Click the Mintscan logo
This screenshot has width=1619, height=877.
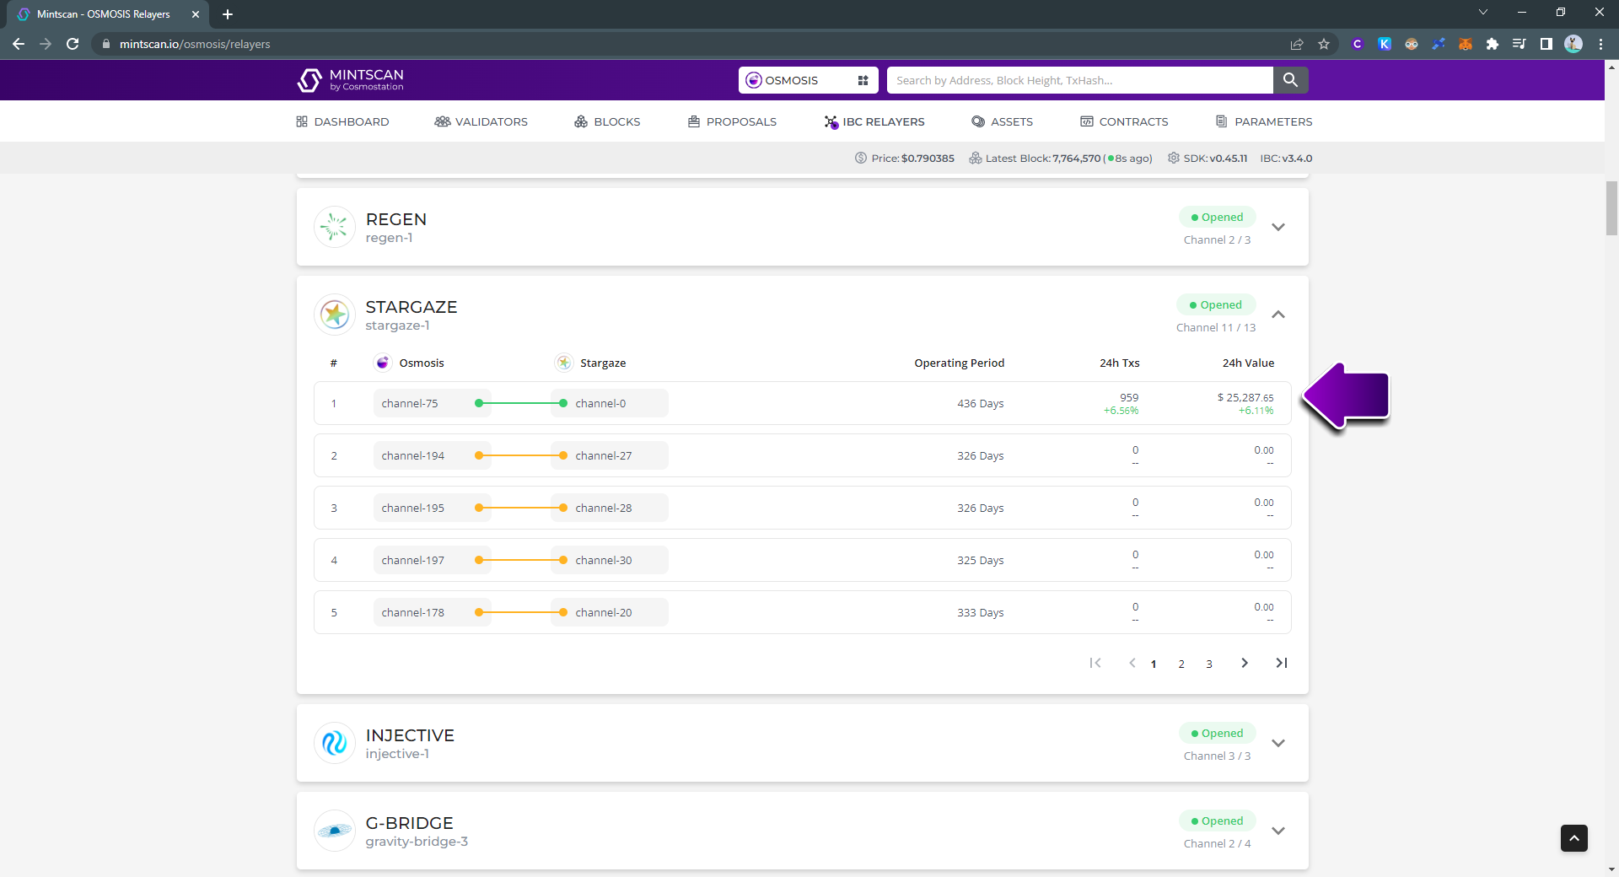click(x=350, y=80)
